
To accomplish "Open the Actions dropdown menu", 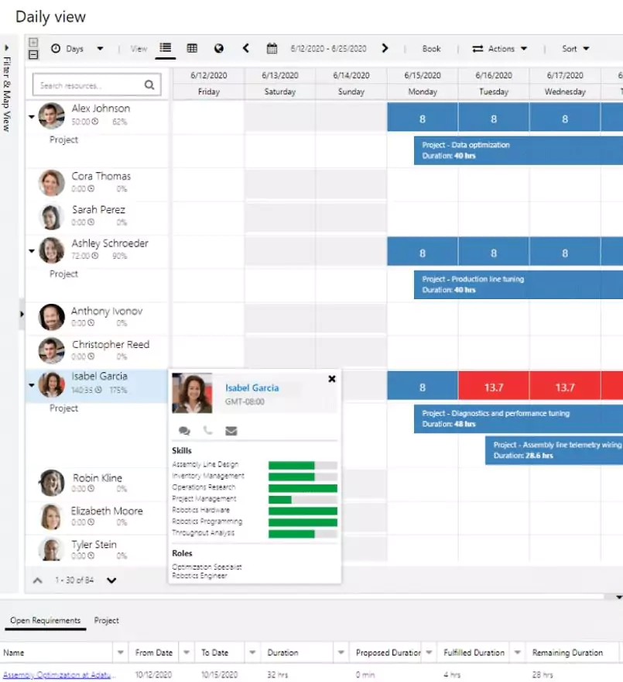I will [500, 49].
